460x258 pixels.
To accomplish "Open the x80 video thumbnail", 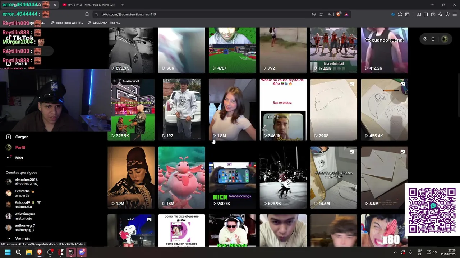I will click(x=385, y=230).
